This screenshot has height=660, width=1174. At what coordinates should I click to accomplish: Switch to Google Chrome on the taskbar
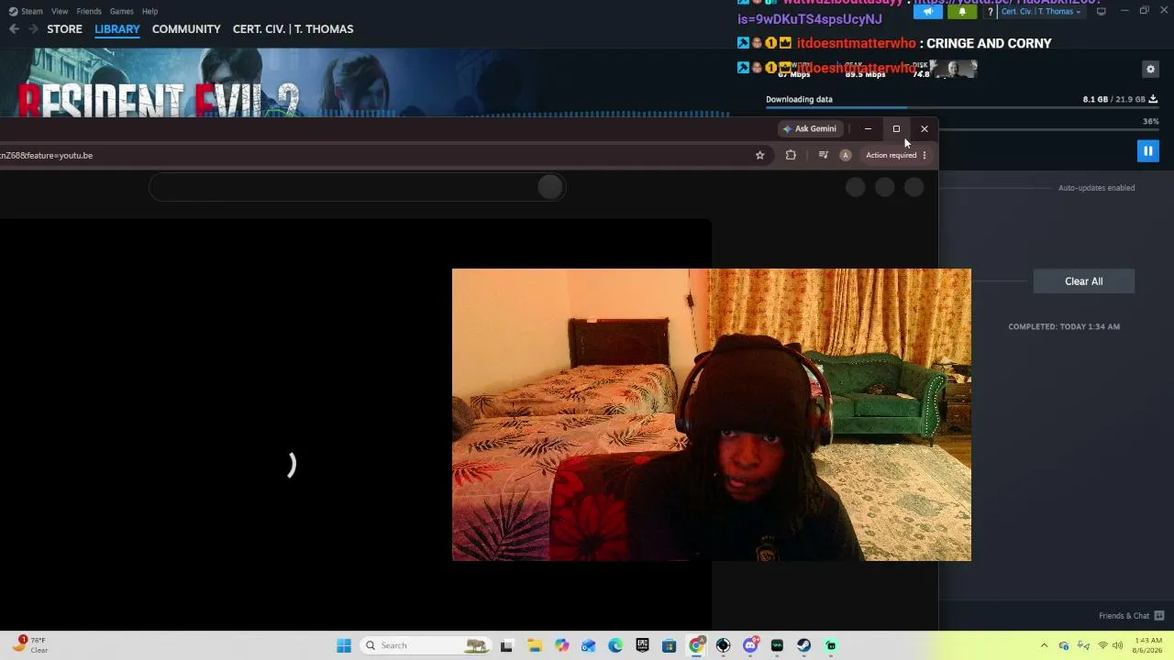(x=696, y=645)
